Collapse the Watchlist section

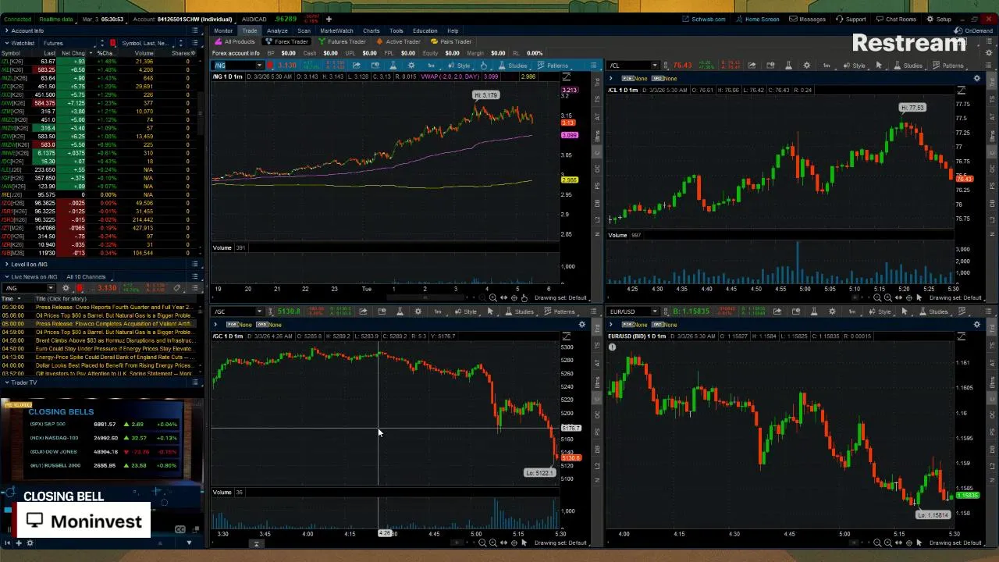(x=5, y=43)
